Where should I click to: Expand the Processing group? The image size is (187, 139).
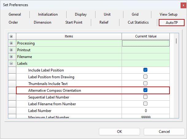(11, 43)
